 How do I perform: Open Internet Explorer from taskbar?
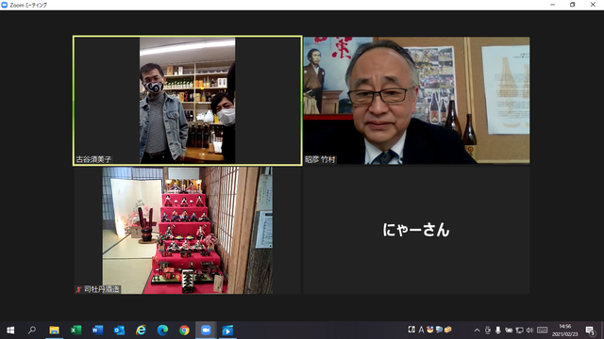141,331
